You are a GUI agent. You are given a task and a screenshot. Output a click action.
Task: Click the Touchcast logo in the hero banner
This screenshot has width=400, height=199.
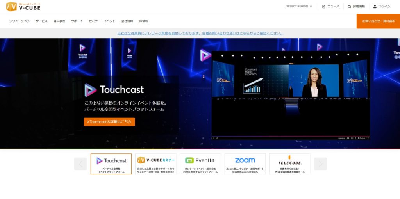114,90
